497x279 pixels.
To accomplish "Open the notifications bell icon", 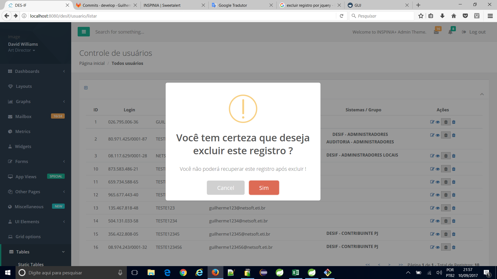I will [450, 32].
